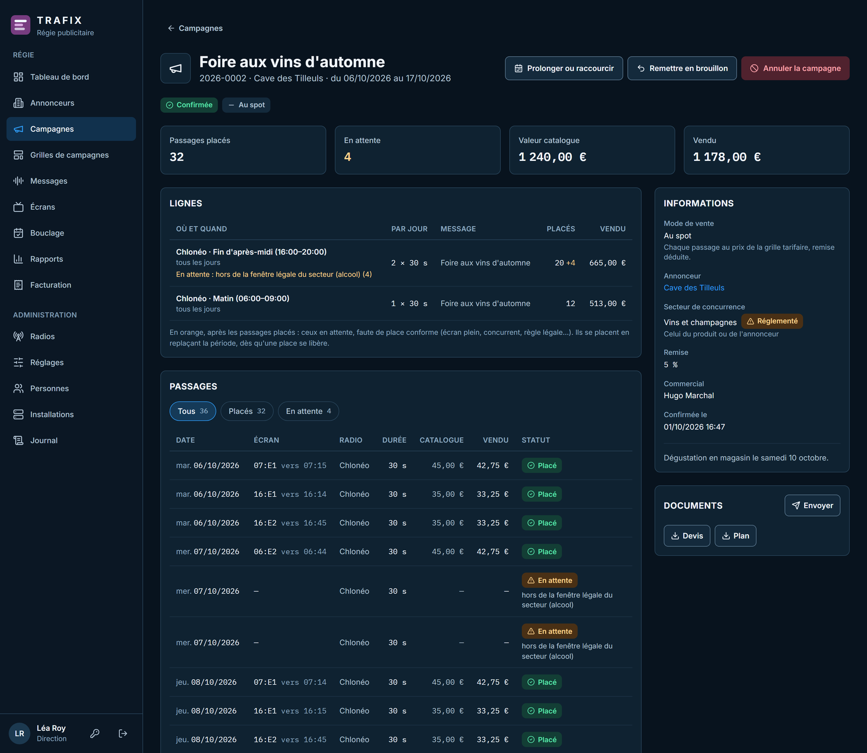The height and width of the screenshot is (753, 867).
Task: Open Tableau de bord from sidebar
Action: [x=71, y=77]
